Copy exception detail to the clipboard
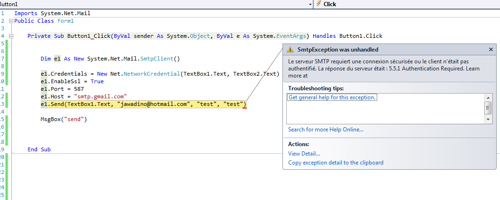This screenshot has height=200, width=500. coord(336,163)
